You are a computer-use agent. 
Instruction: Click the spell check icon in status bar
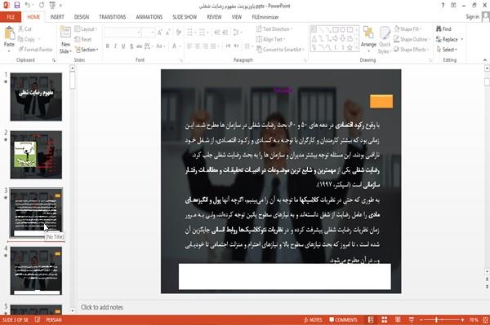pos(38,319)
